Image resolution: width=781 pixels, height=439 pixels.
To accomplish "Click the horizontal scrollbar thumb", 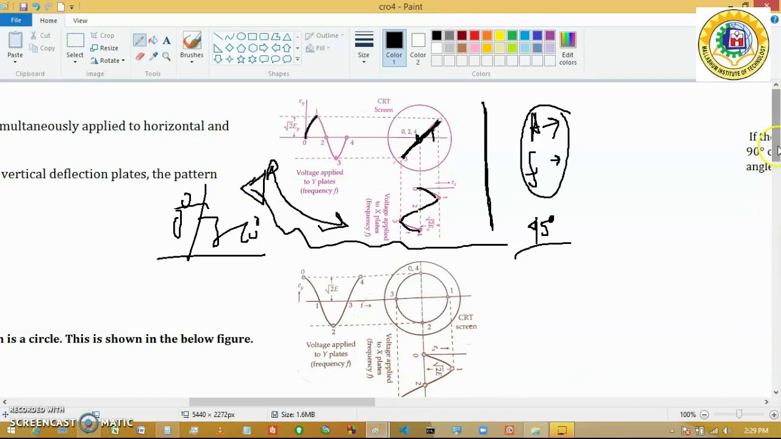I will coord(282,402).
